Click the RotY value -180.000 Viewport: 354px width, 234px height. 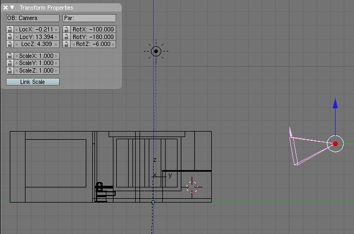pyautogui.click(x=102, y=37)
